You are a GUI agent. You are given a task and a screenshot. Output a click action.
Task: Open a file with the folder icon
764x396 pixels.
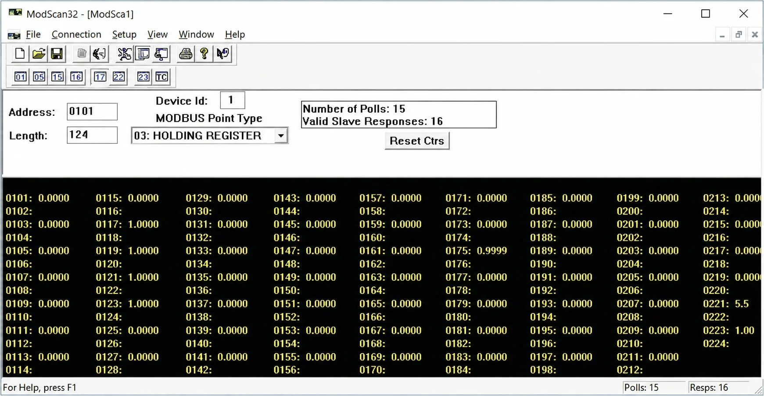point(39,54)
